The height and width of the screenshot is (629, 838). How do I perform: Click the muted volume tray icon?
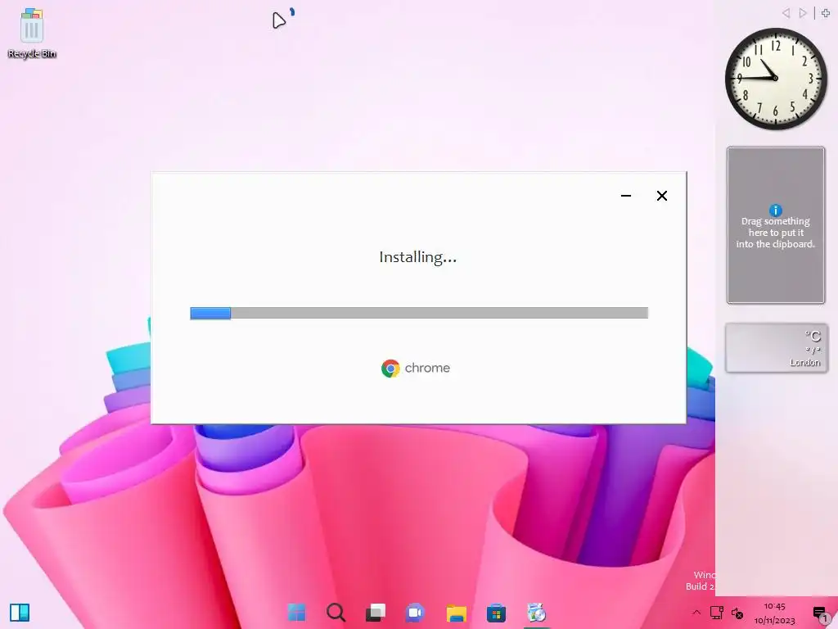[x=737, y=613]
